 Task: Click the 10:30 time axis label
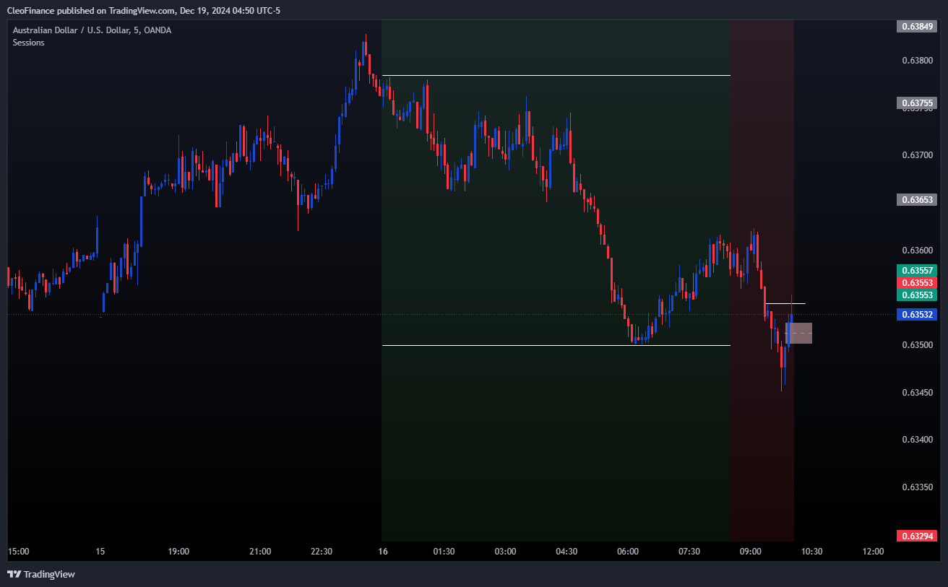(811, 552)
